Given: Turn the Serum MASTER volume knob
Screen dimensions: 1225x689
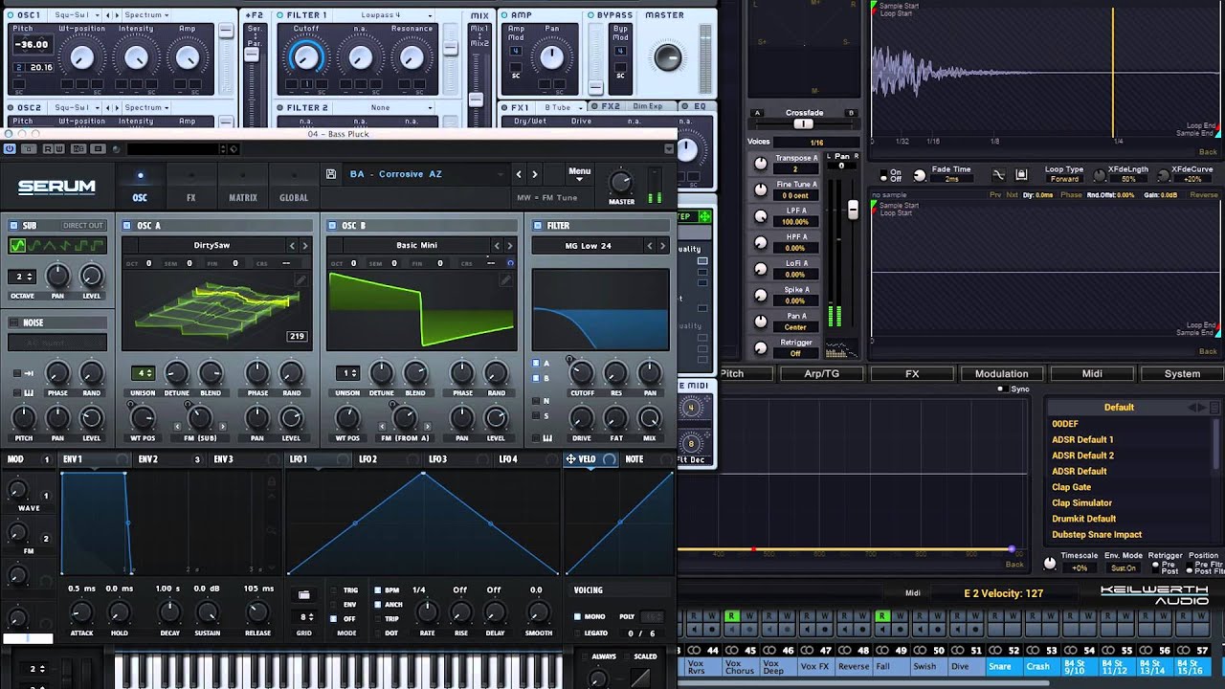Looking at the screenshot, I should [621, 182].
